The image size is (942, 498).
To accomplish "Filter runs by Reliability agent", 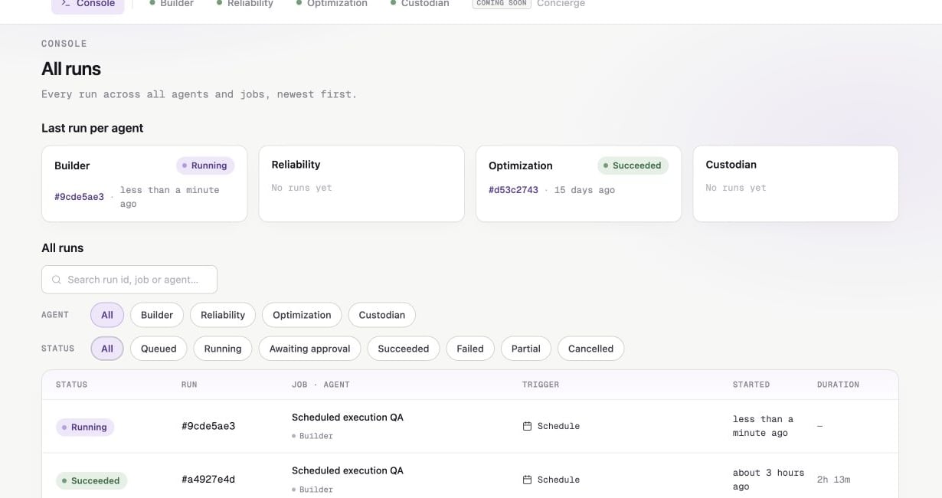I will [x=223, y=315].
